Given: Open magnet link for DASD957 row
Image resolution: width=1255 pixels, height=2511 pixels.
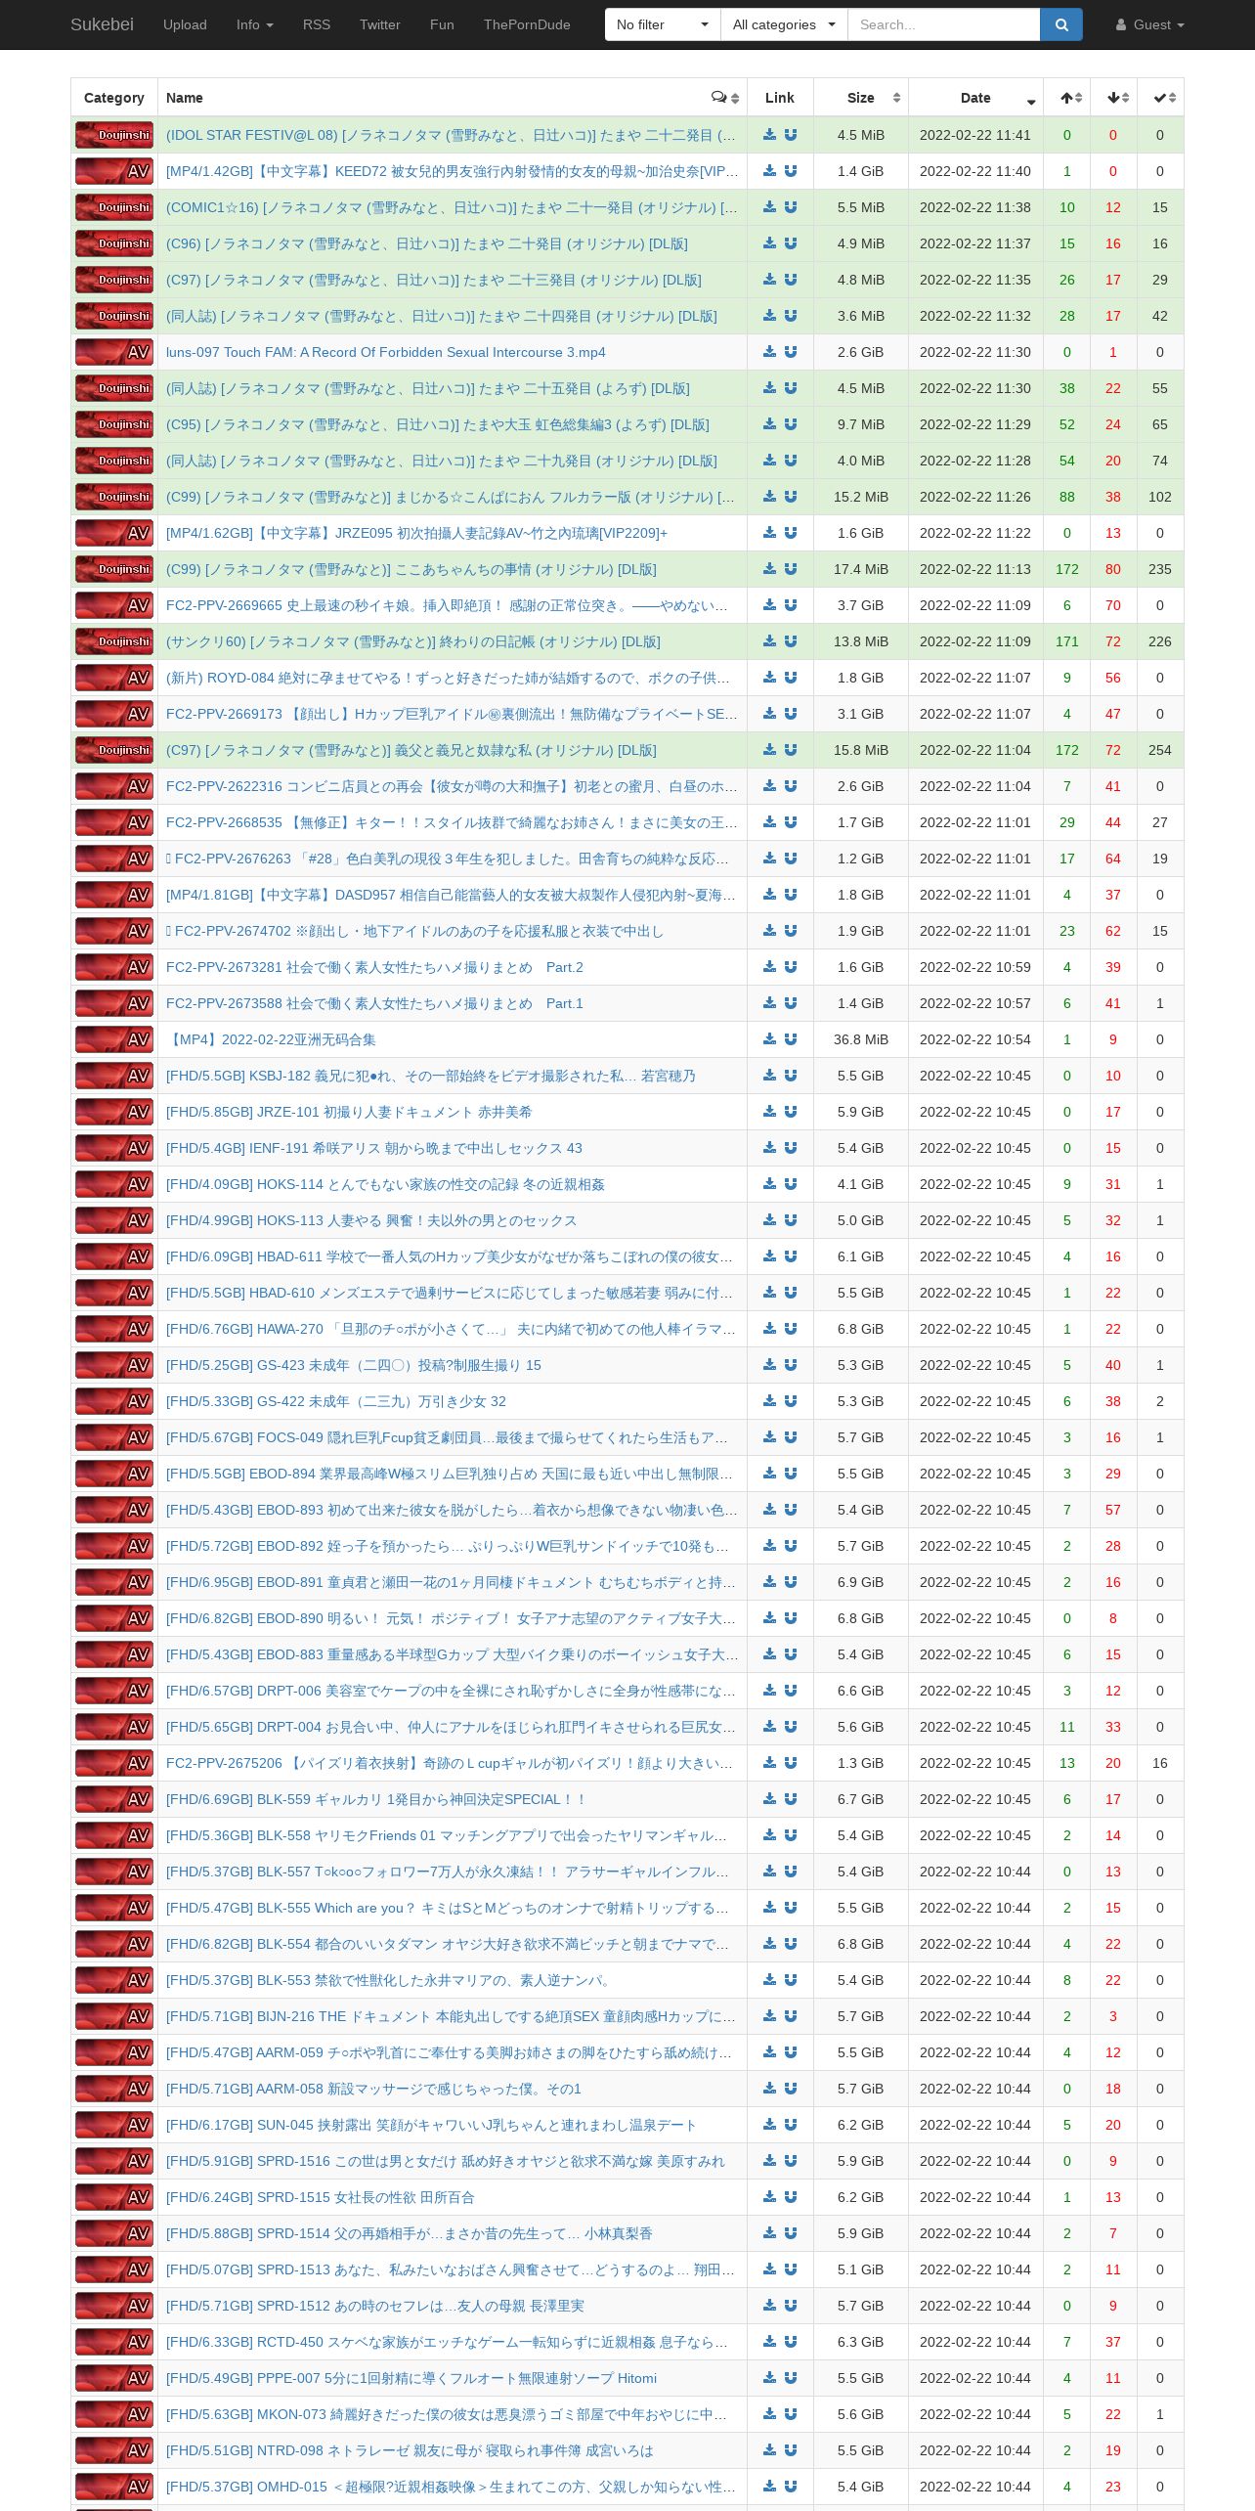Looking at the screenshot, I should [791, 895].
